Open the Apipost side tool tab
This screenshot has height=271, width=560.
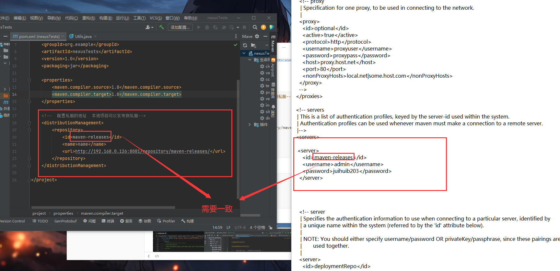pos(273,67)
